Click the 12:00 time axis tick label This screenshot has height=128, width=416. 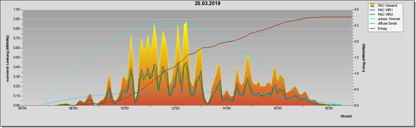click(175, 108)
